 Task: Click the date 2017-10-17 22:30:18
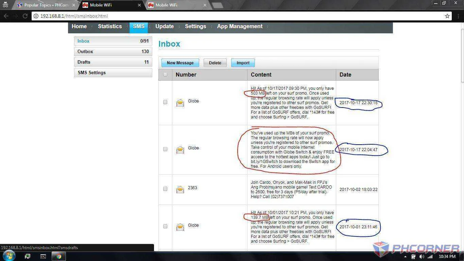(x=358, y=103)
